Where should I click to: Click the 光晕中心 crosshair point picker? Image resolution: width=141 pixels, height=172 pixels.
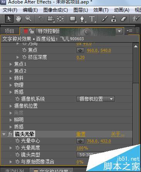(x=80, y=141)
